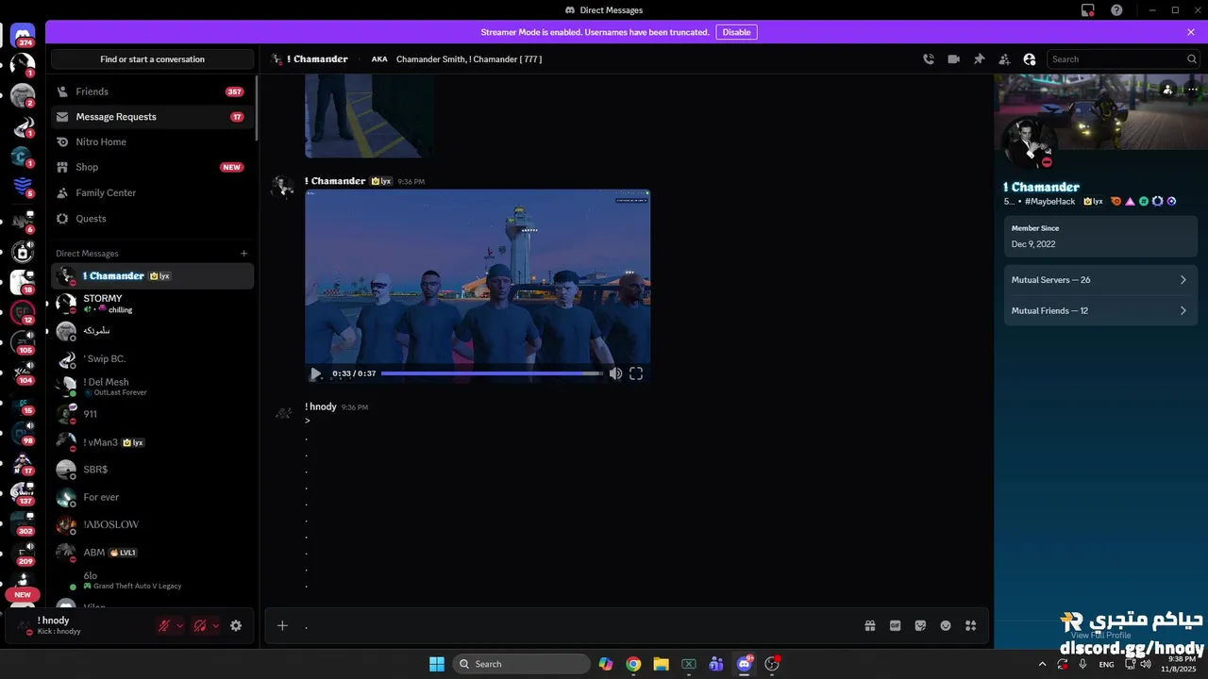The height and width of the screenshot is (679, 1208).
Task: Open video in fullscreen
Action: tap(636, 373)
